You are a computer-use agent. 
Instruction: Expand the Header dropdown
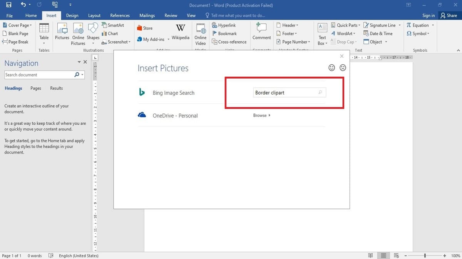287,25
